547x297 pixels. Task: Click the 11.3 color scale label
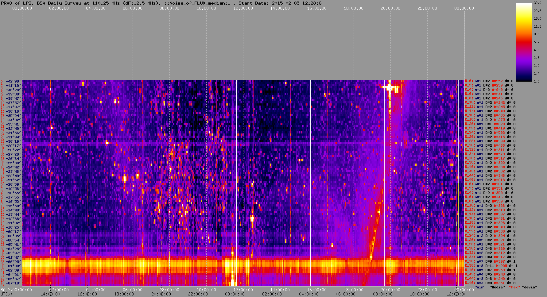pyautogui.click(x=537, y=26)
